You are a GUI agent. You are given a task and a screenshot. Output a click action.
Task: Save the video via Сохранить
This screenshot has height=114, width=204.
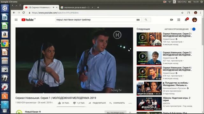point(117,103)
